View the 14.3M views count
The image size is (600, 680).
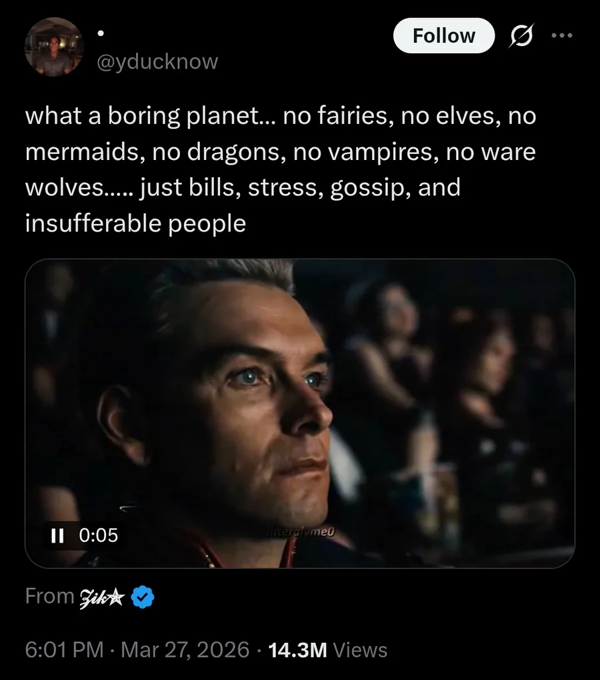click(x=297, y=649)
